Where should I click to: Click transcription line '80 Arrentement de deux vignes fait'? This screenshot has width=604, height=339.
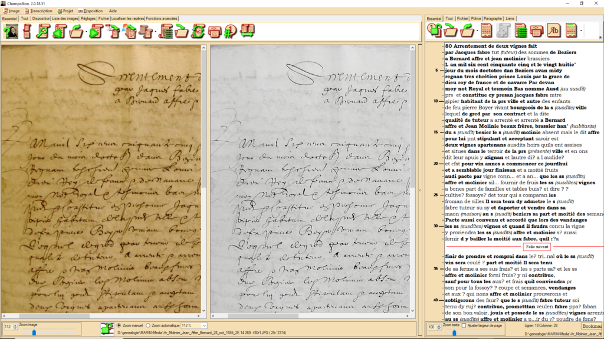[x=491, y=46]
